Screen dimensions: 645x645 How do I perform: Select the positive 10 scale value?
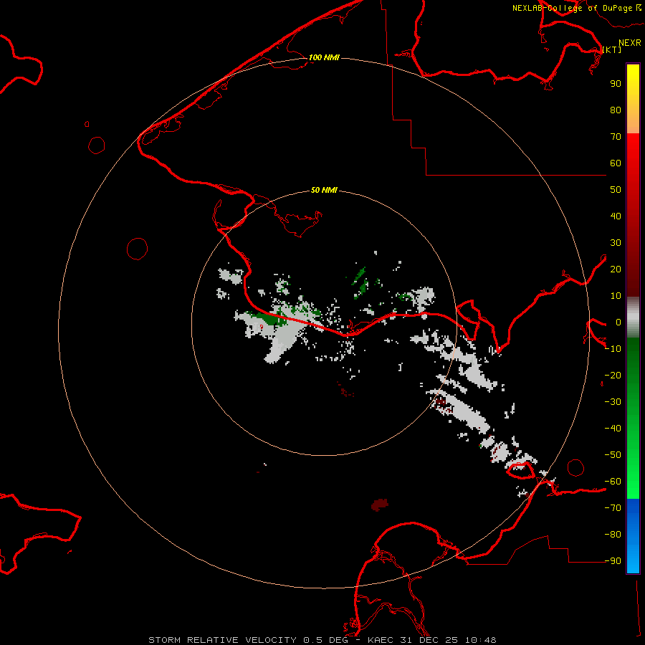click(616, 296)
